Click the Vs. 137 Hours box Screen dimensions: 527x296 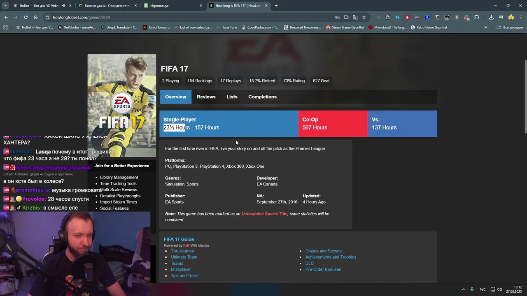click(x=402, y=124)
